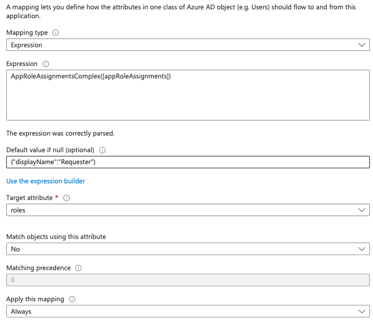The width and height of the screenshot is (373, 320).
Task: Click the Match objects using this attribute label
Action: point(56,237)
